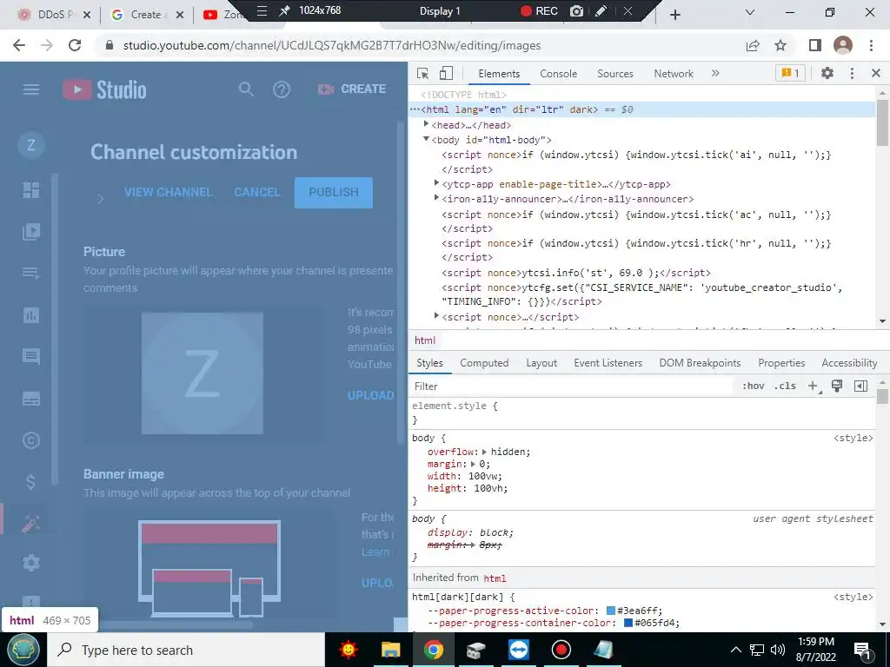Focus the styles Filter field

point(574,386)
